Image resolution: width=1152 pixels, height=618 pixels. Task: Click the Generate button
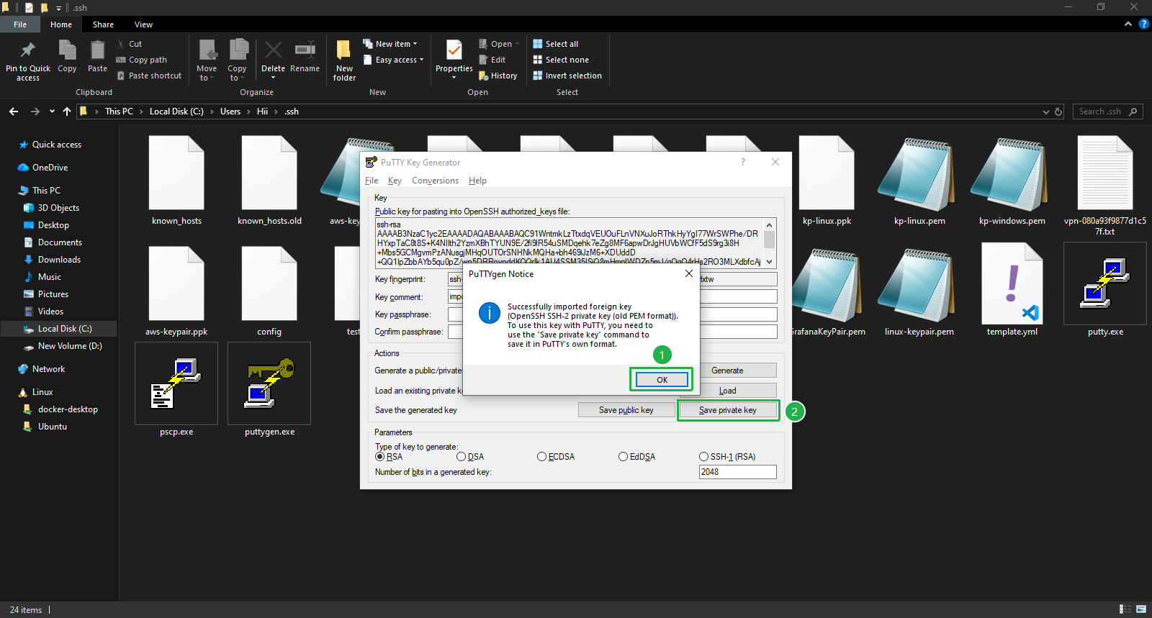tap(727, 371)
